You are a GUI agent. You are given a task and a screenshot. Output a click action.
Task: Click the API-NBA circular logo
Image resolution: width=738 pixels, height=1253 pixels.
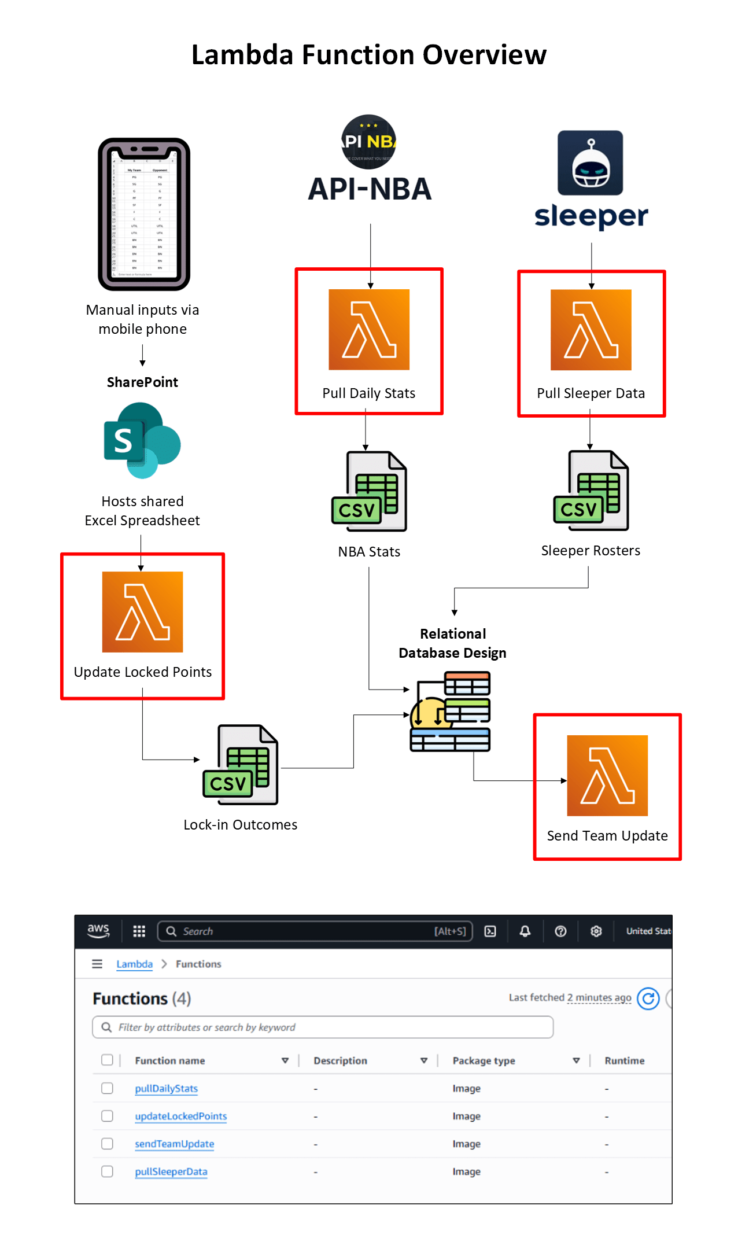pyautogui.click(x=369, y=142)
